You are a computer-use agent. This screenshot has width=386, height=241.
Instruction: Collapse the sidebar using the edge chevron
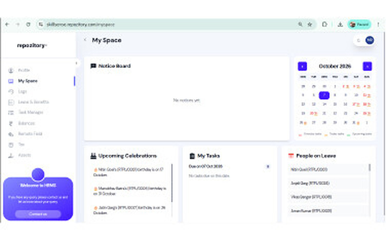coord(76,63)
